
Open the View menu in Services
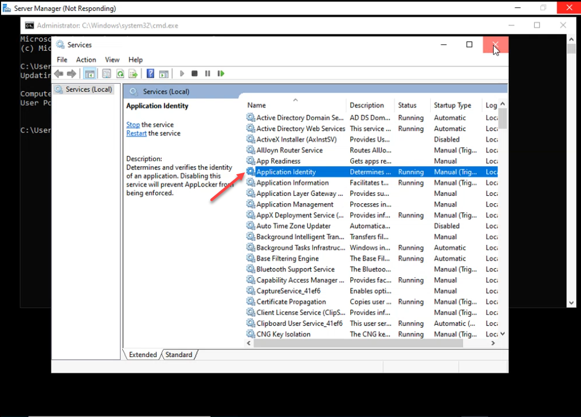(x=112, y=60)
